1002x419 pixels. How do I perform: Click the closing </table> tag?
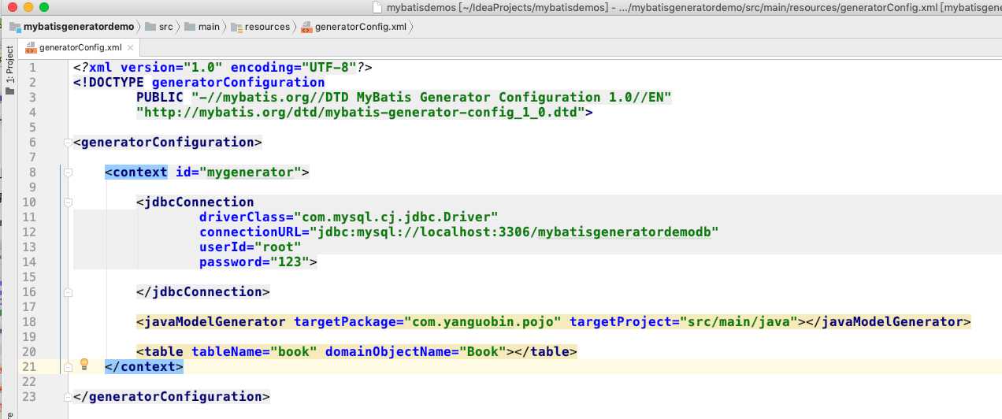tap(546, 352)
